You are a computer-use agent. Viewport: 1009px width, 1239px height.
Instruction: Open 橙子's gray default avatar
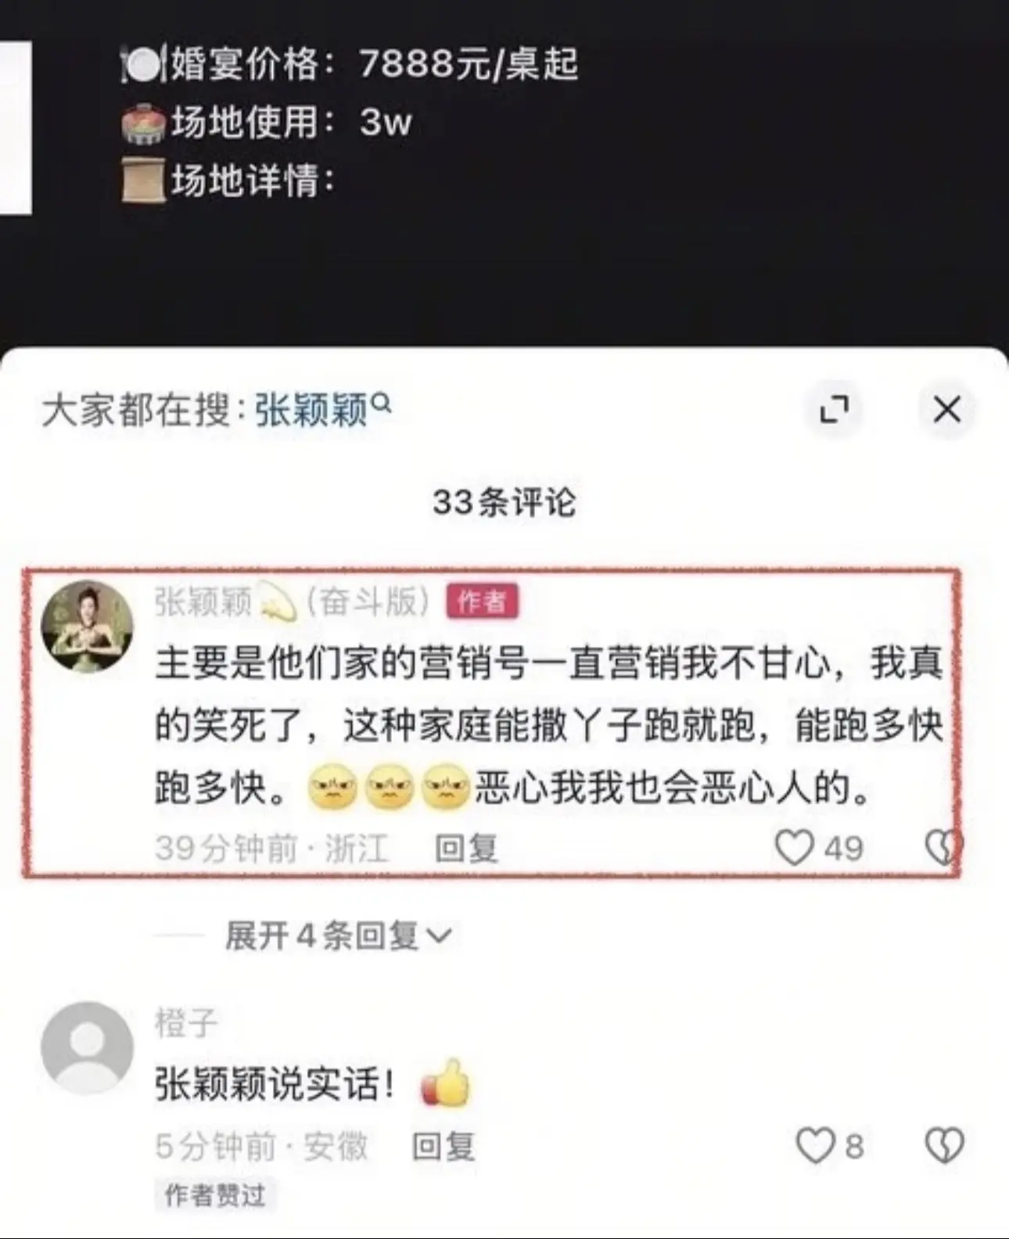[87, 1047]
